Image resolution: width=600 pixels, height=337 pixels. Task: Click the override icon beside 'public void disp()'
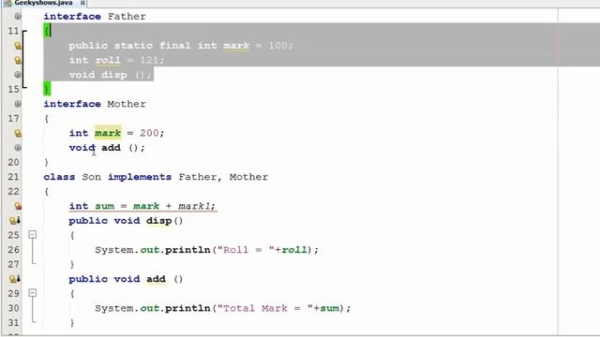(x=15, y=221)
